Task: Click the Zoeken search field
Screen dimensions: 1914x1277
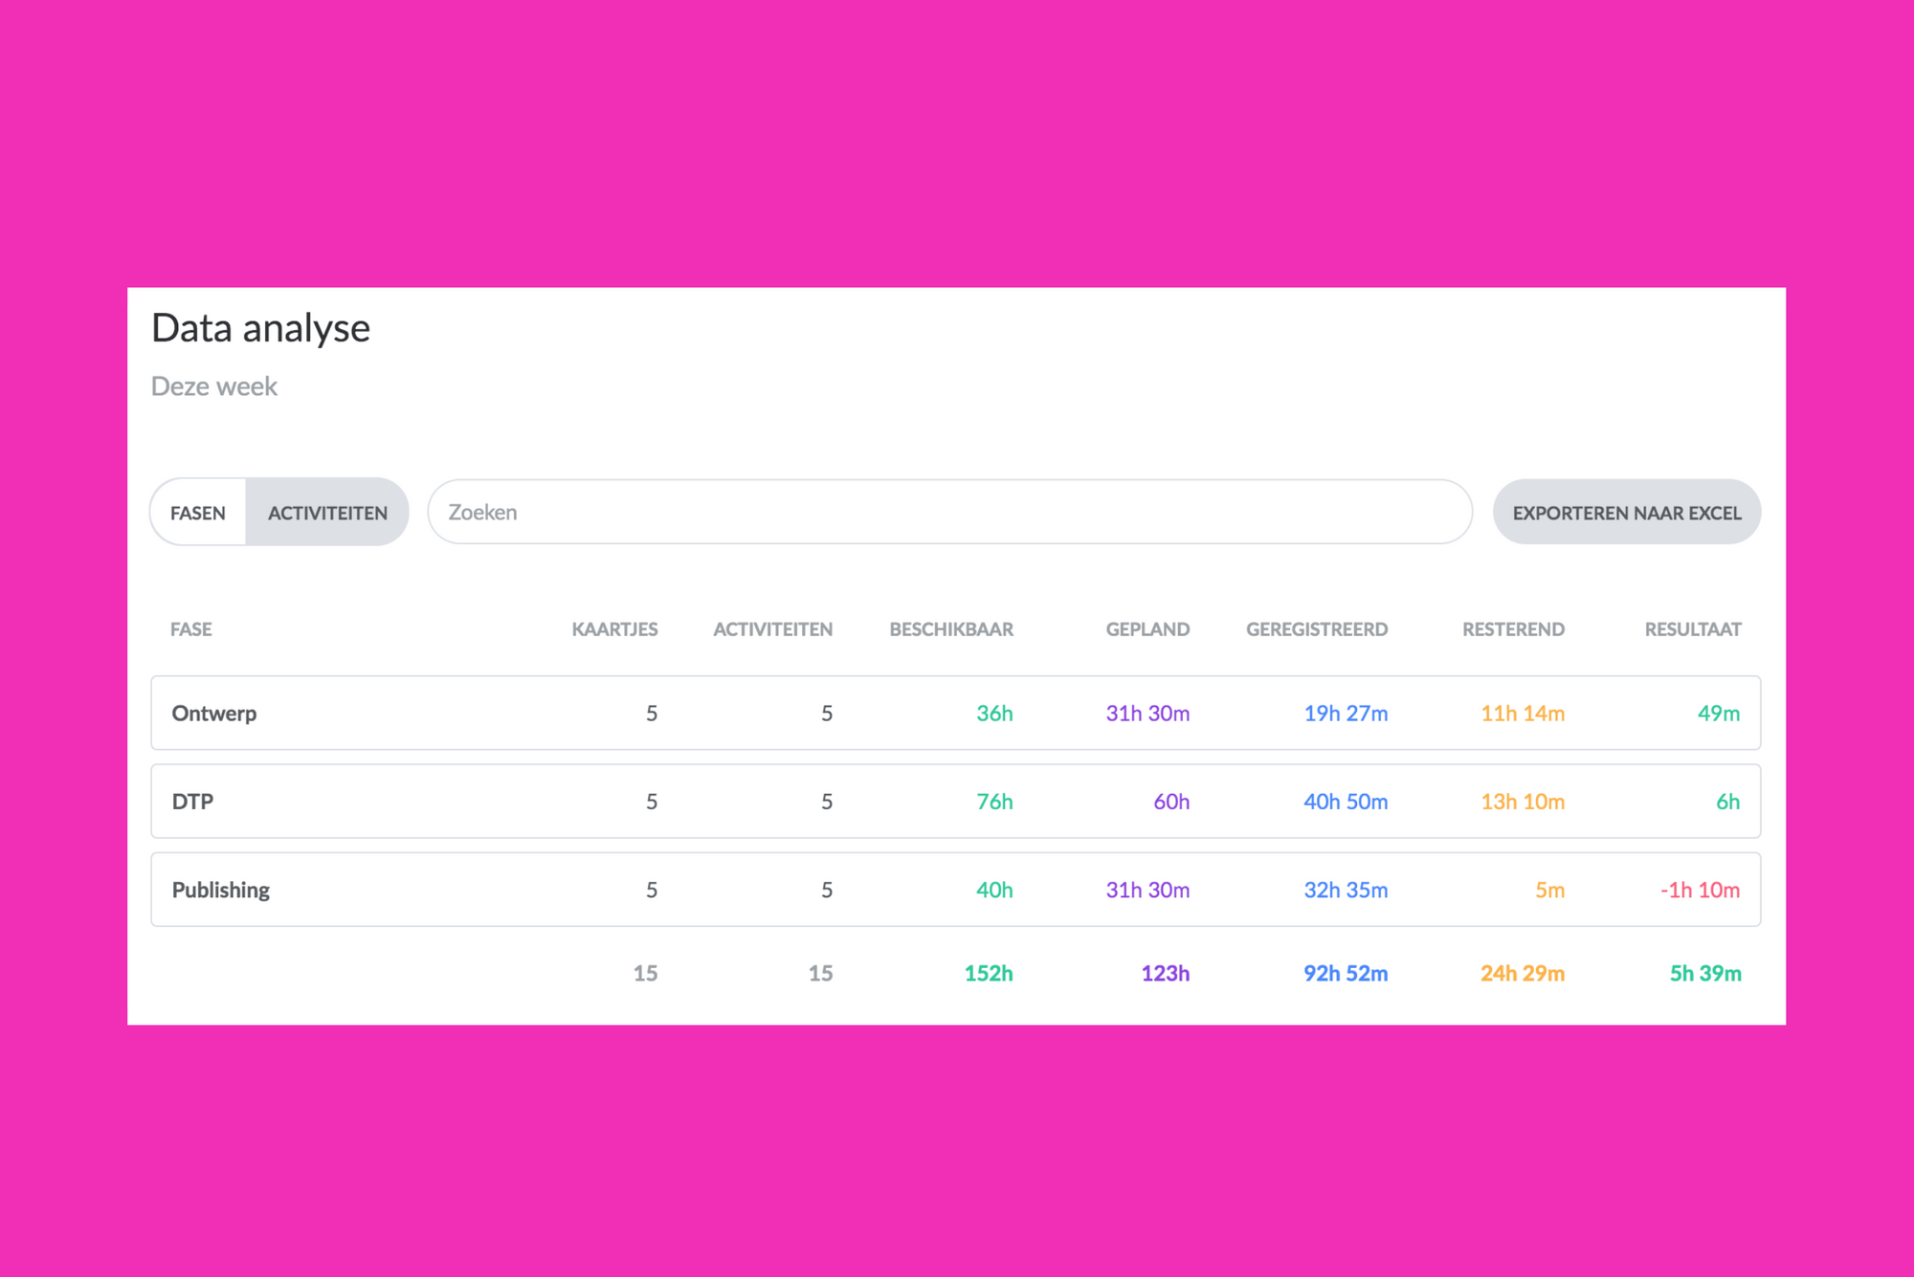Action: [949, 512]
